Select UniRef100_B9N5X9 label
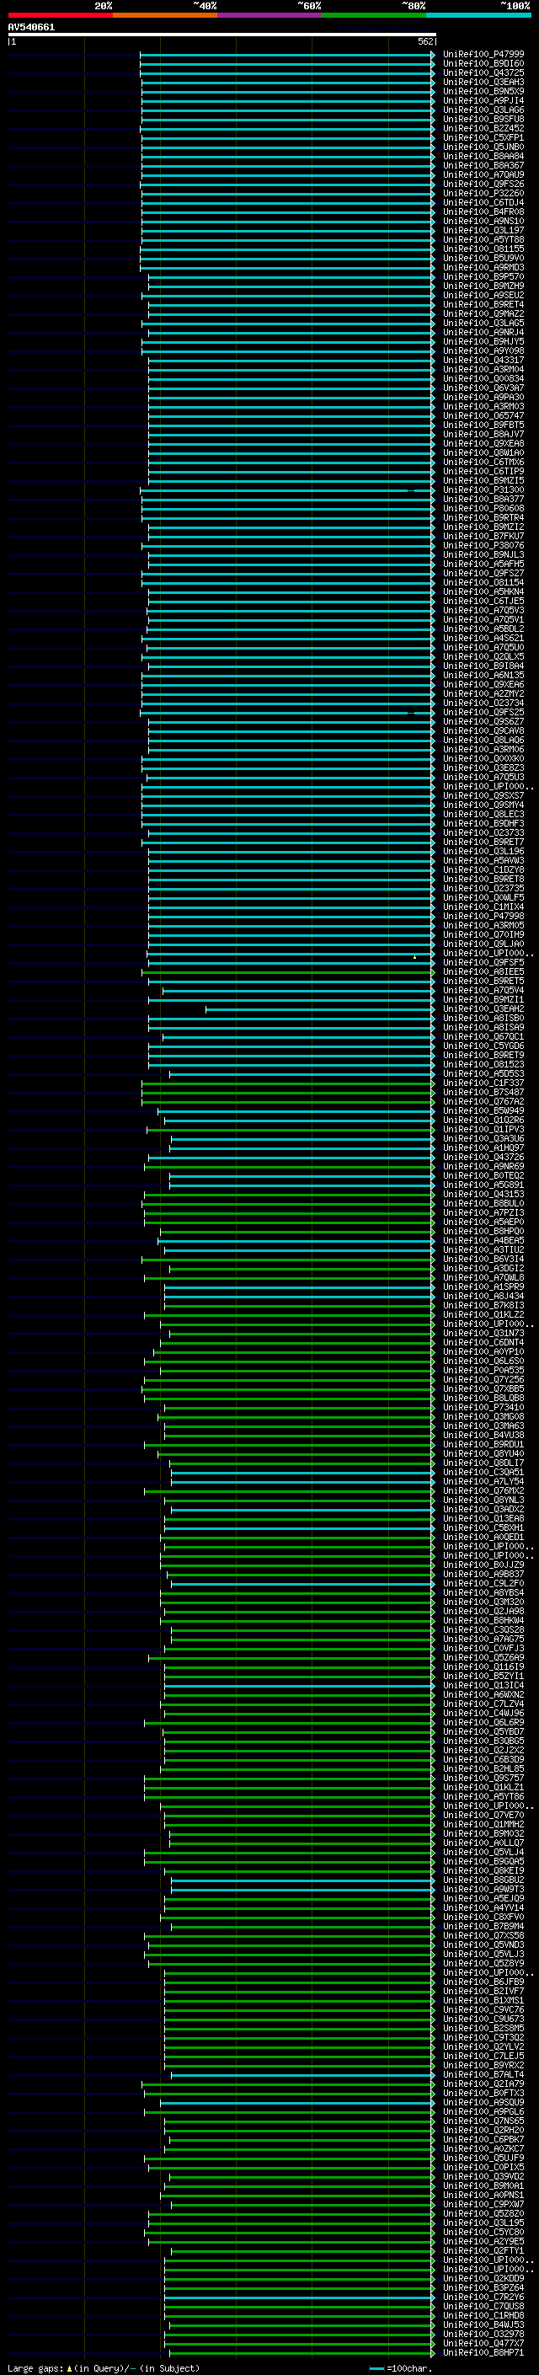This screenshot has height=2375, width=539. 483,91
